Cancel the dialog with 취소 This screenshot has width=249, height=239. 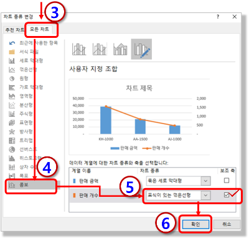click(x=227, y=224)
